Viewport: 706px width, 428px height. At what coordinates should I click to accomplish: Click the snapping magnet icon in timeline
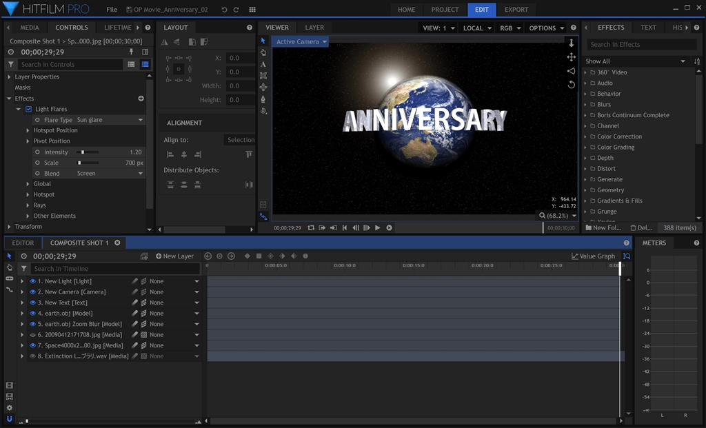(x=10, y=418)
